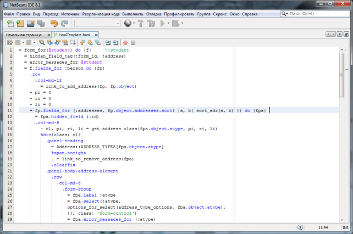The image size is (353, 234).
Task: Click the Open Project toolbar icon
Action: pos(31,24)
